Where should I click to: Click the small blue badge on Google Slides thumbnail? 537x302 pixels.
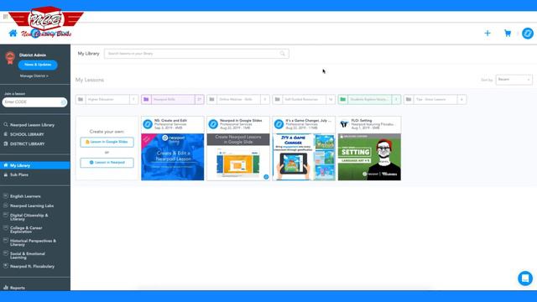point(266,177)
